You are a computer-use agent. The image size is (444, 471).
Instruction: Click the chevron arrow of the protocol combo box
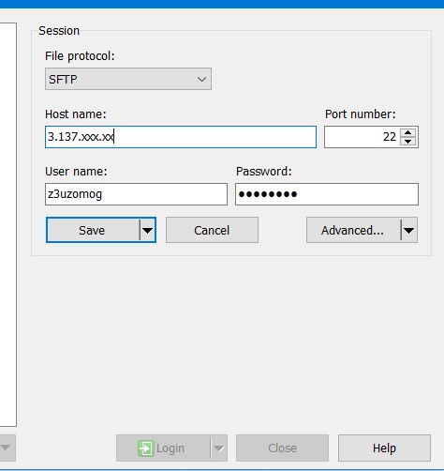(201, 79)
